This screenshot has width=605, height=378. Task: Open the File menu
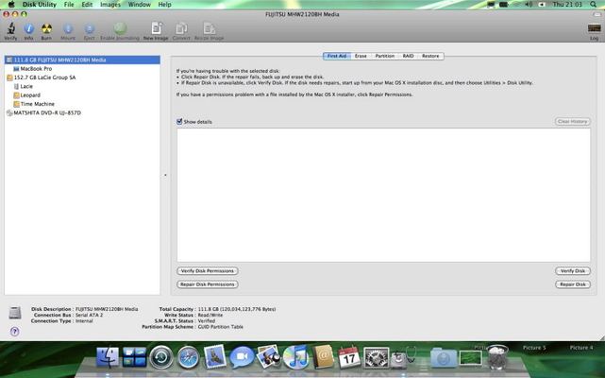click(69, 5)
